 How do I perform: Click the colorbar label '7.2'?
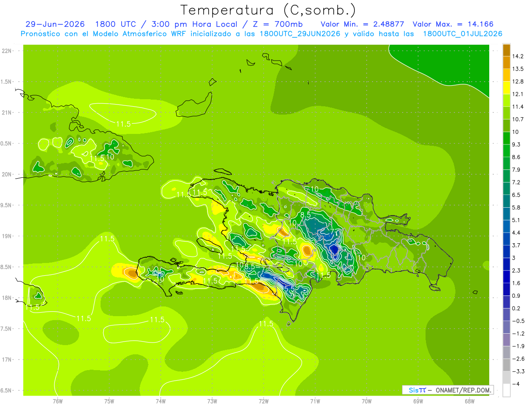516,182
